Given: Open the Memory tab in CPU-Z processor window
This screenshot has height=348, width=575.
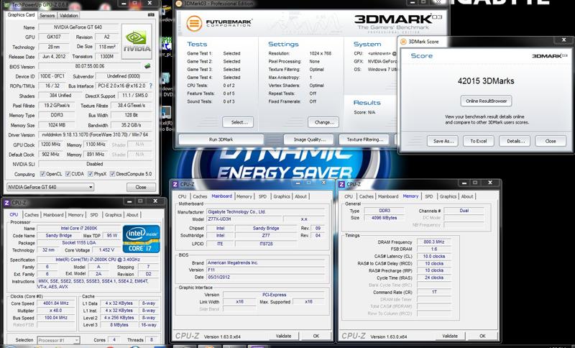Looking at the screenshot, I should click(75, 215).
